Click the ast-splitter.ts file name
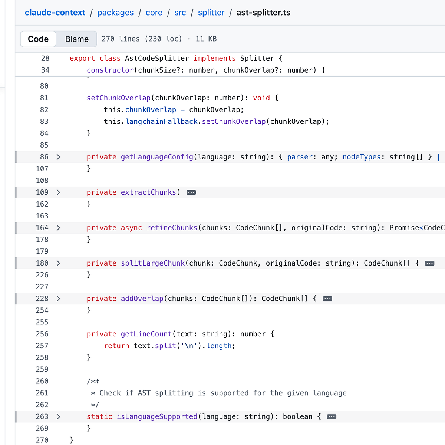Image resolution: width=445 pixels, height=445 pixels. [263, 13]
